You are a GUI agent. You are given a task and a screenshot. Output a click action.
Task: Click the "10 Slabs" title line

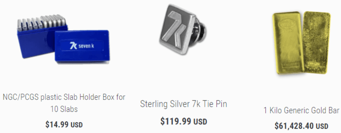point(64,109)
